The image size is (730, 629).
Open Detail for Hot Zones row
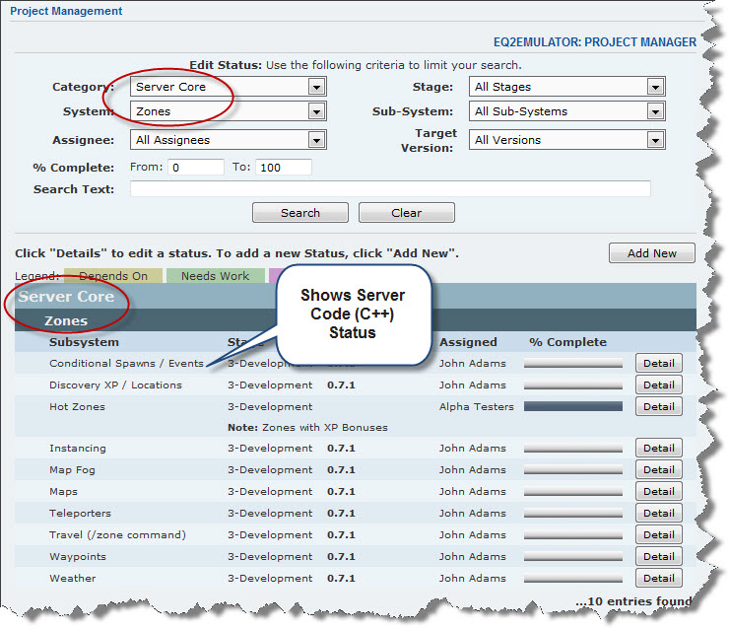pyautogui.click(x=658, y=406)
